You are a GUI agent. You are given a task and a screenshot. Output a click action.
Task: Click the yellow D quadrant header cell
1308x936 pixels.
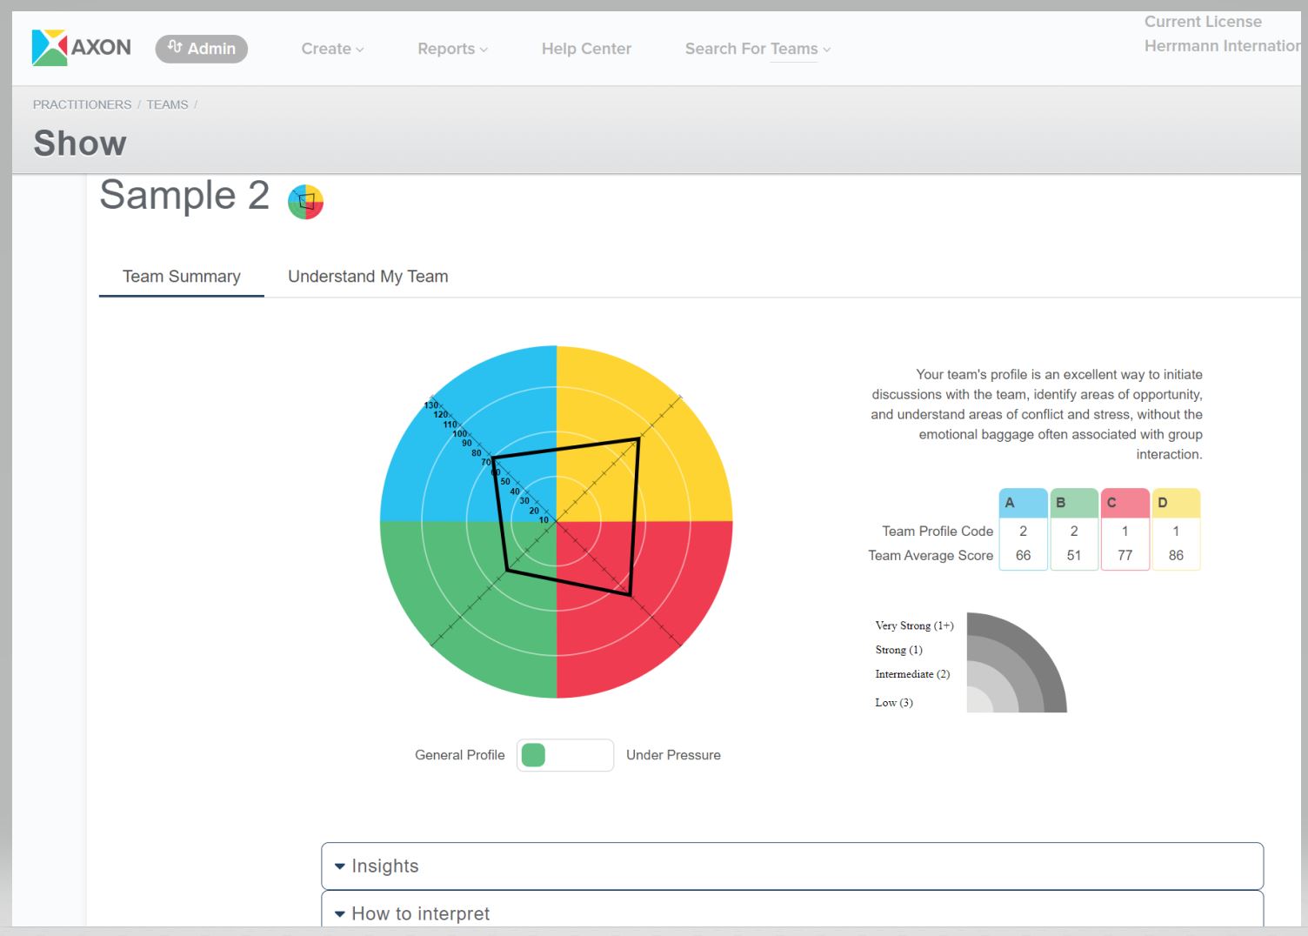pyautogui.click(x=1176, y=503)
